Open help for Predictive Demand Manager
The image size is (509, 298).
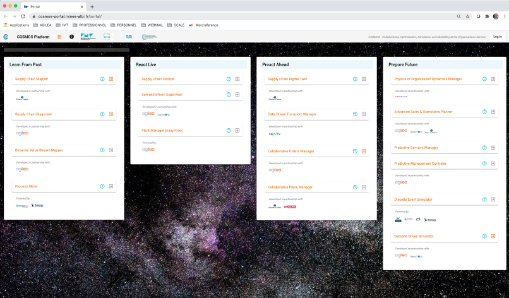click(x=484, y=147)
